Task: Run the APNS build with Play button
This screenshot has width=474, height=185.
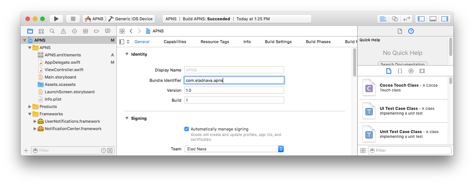Action: coord(56,19)
